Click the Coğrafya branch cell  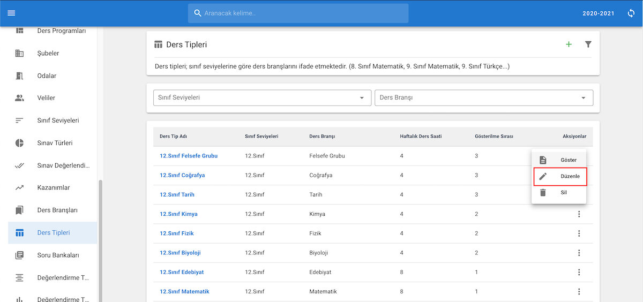(x=321, y=175)
